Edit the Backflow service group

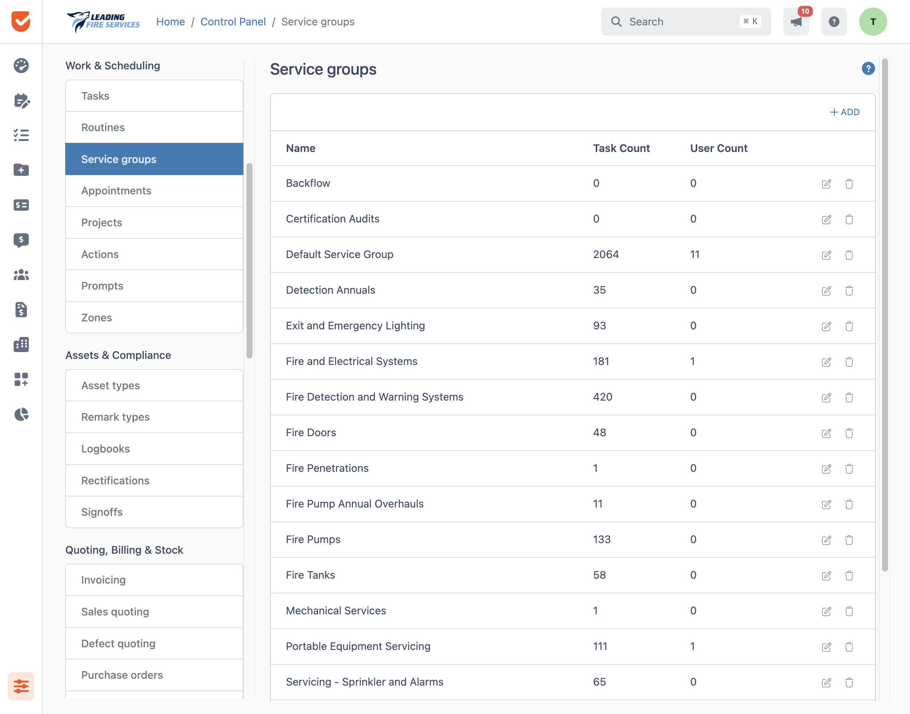pyautogui.click(x=826, y=184)
